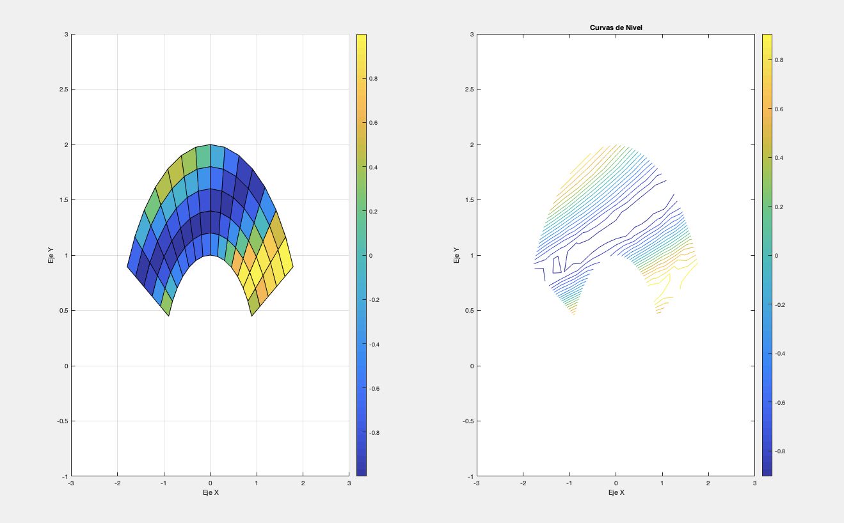Click the green top-center cell of the surface
Image resolution: width=844 pixels, height=523 pixels.
point(203,157)
